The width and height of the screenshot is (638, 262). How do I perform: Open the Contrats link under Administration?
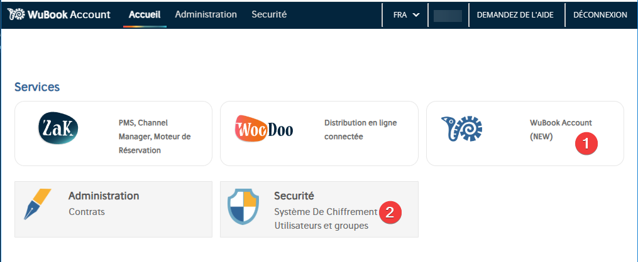tap(87, 212)
